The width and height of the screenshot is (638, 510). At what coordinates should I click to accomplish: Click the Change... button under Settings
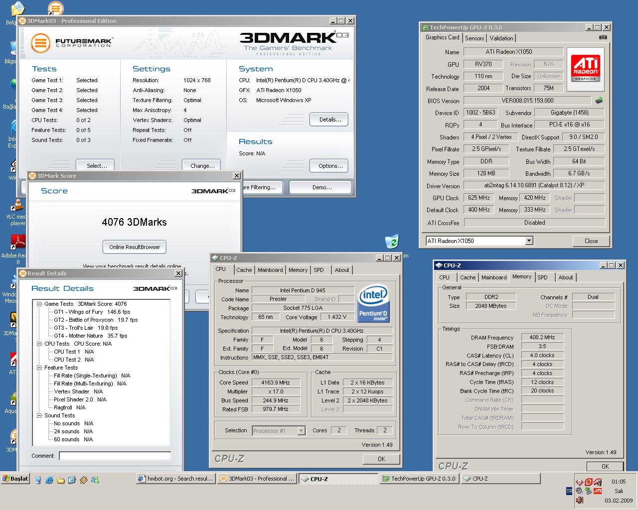(201, 165)
